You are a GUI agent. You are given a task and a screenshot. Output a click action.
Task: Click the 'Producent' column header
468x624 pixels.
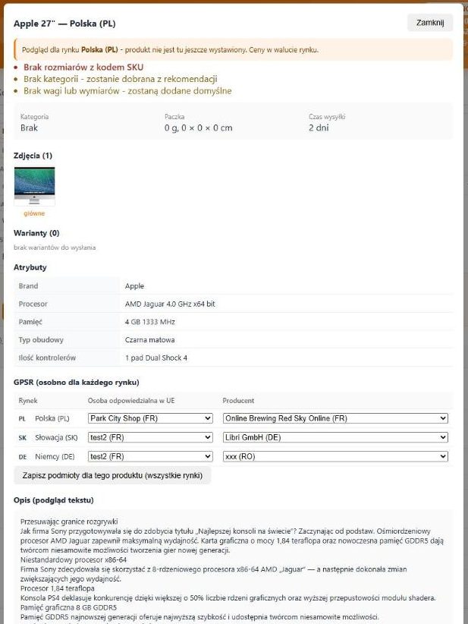tap(238, 400)
